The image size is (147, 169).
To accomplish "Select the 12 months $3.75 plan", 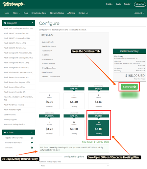I will [x=49, y=128].
